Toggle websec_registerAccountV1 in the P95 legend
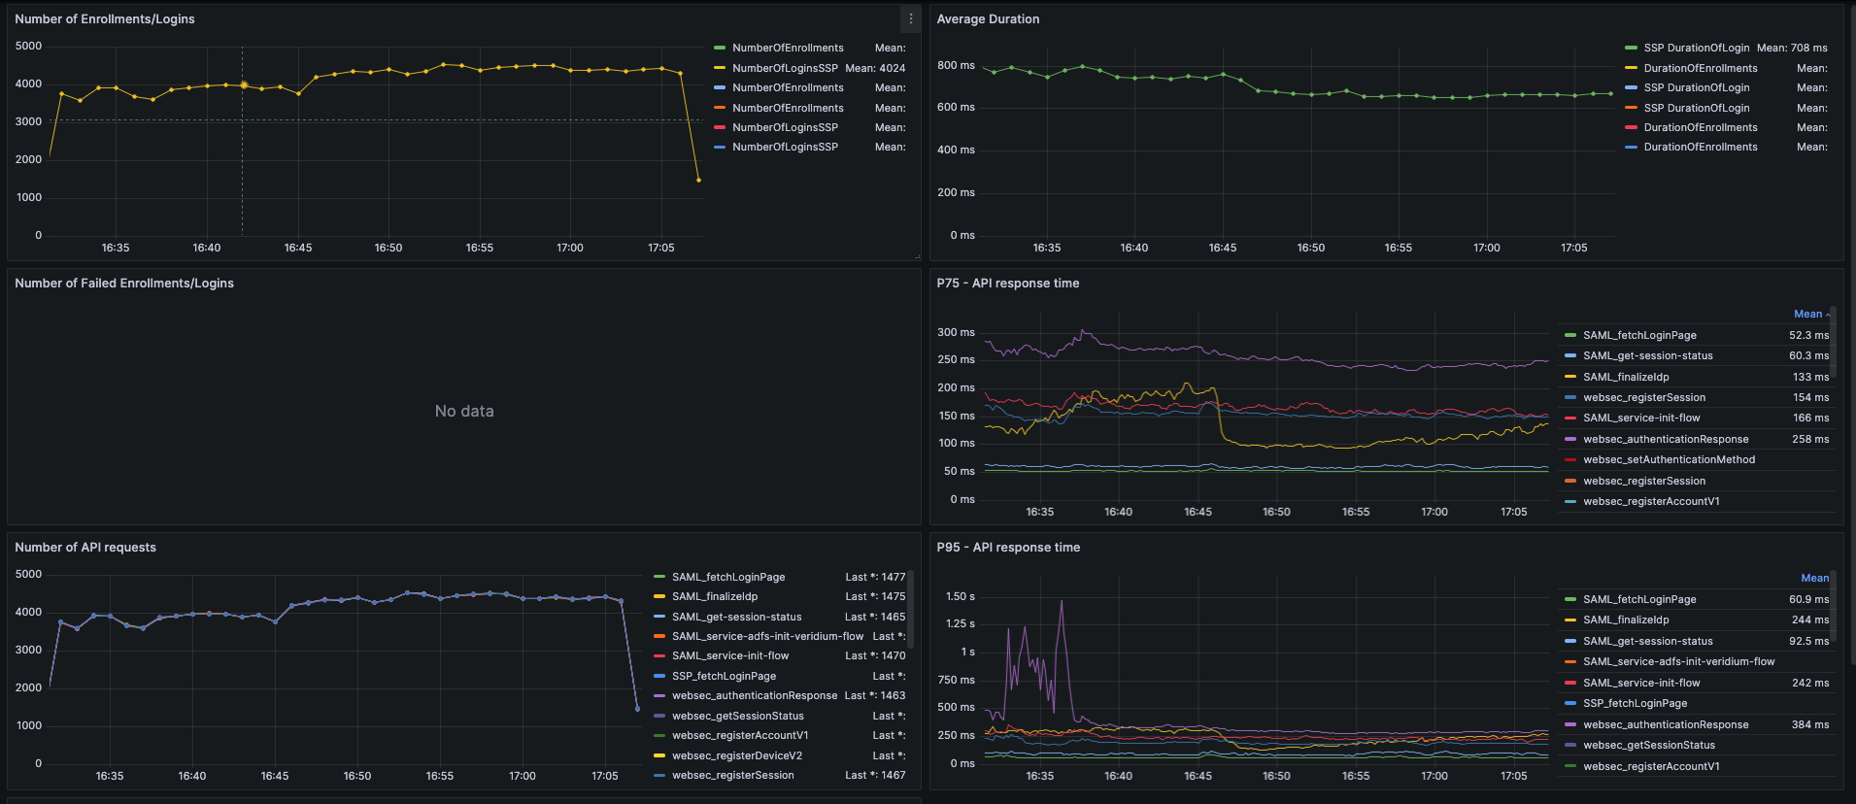The height and width of the screenshot is (804, 1856). click(1651, 766)
